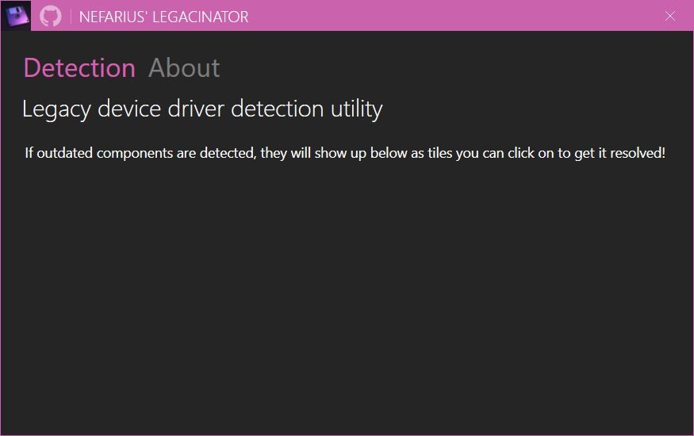
Task: Click the word 'NEFARIUS'' in the title bar
Action: 113,17
